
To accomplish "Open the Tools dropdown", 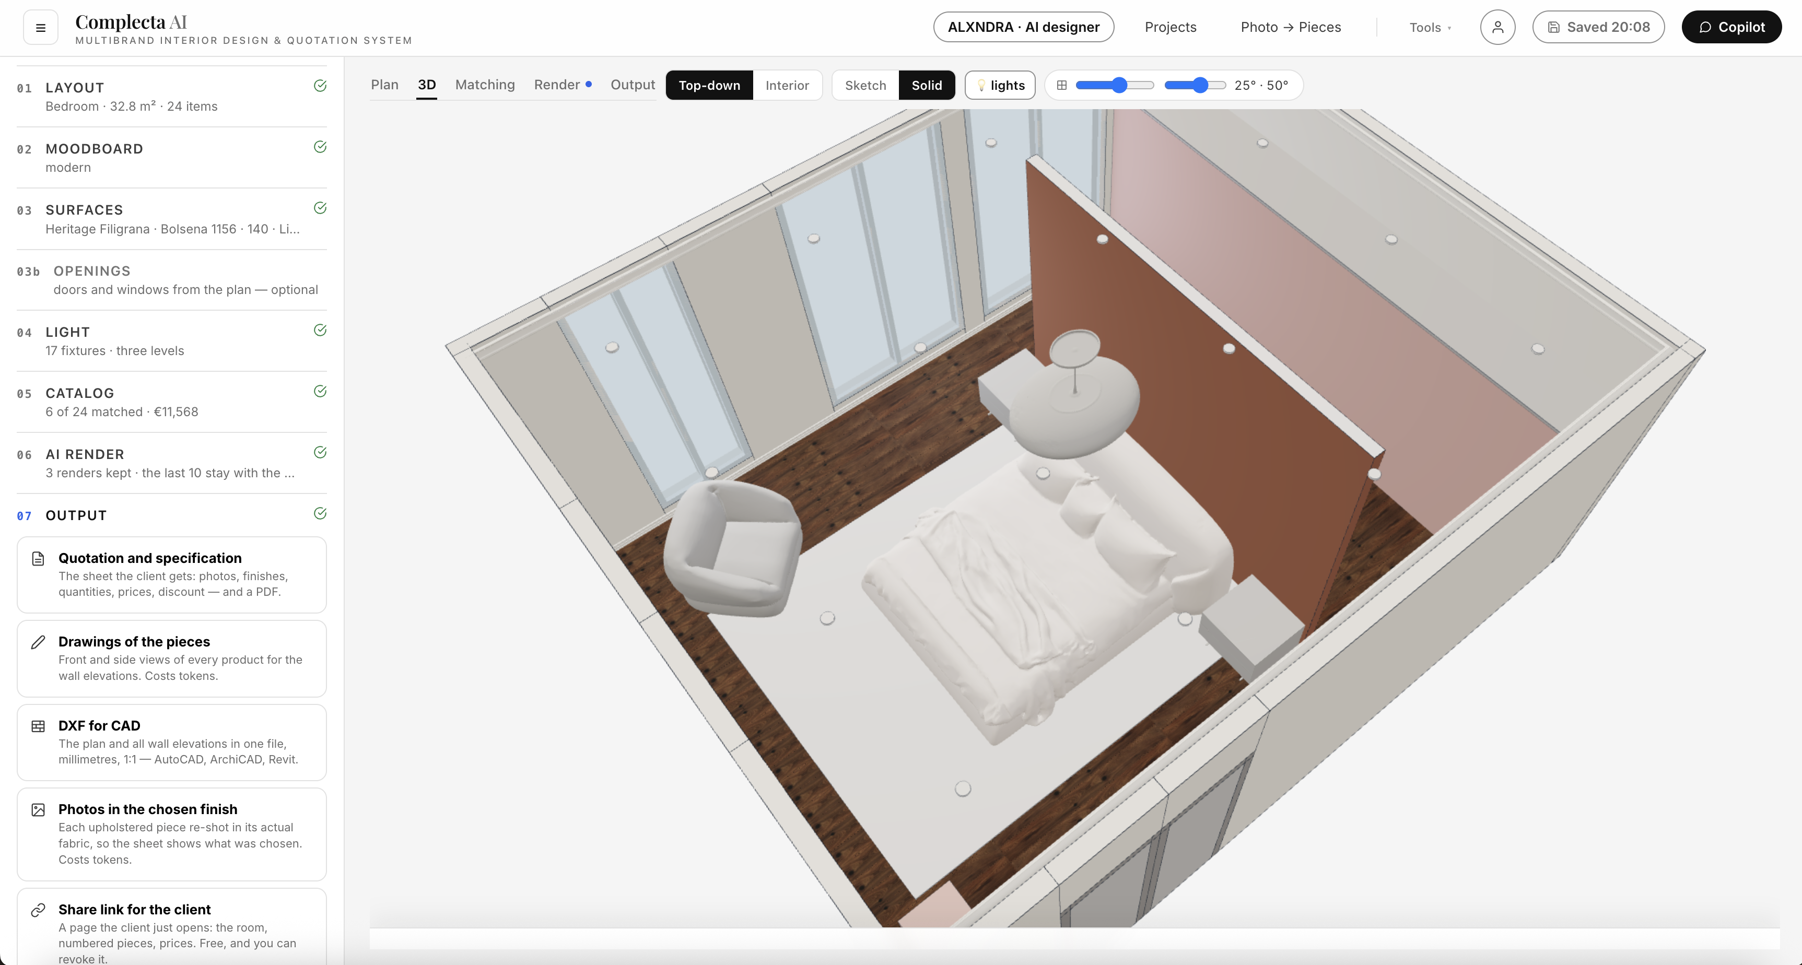I will pos(1430,28).
